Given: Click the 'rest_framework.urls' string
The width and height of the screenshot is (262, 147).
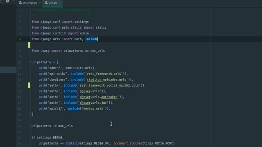Looking at the screenshot, I should (x=104, y=74).
